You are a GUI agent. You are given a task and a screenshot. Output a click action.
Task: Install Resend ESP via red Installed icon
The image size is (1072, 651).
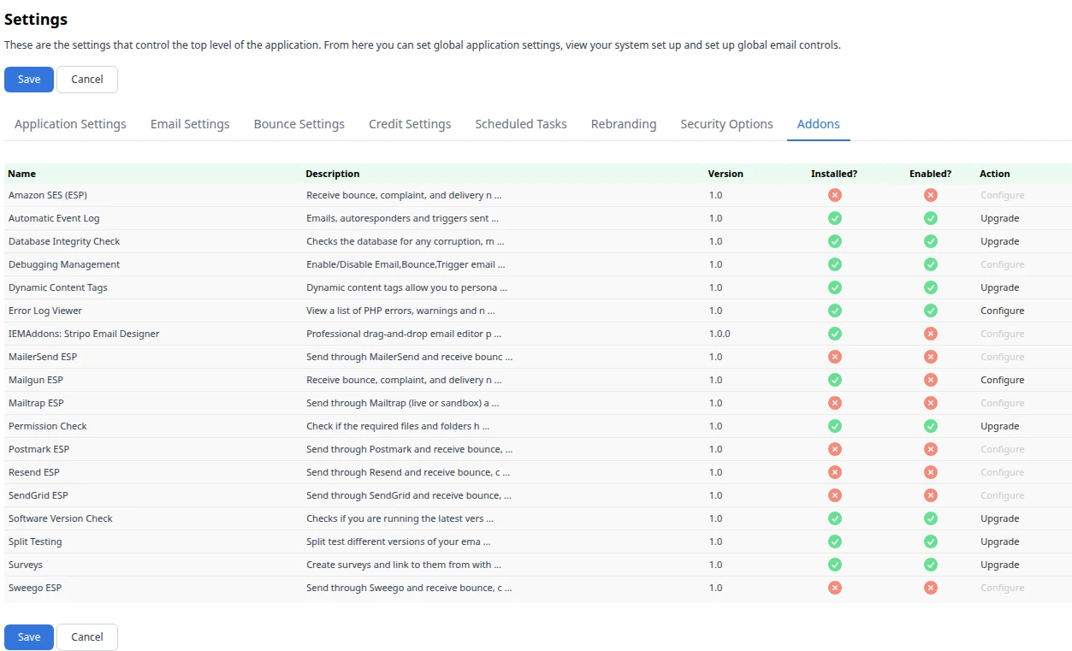(835, 472)
